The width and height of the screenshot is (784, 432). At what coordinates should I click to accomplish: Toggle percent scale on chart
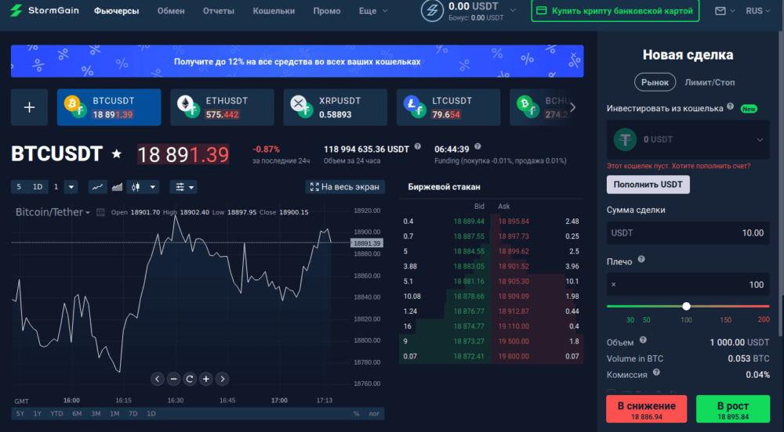[356, 413]
